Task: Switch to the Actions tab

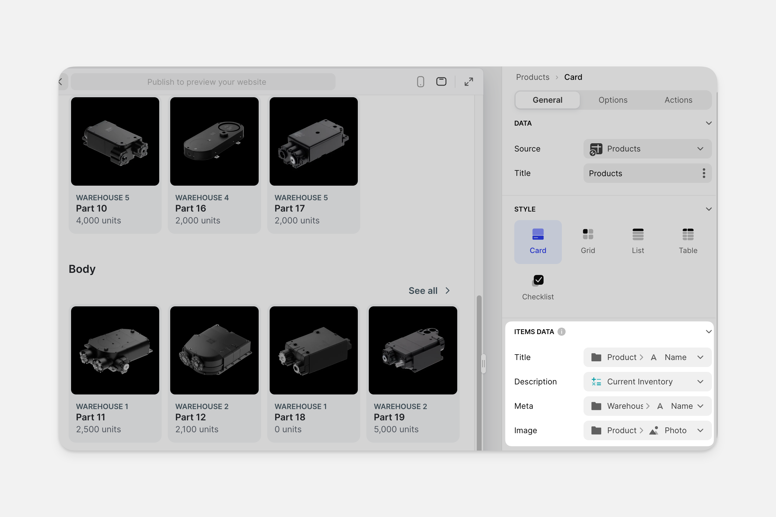Action: tap(678, 100)
